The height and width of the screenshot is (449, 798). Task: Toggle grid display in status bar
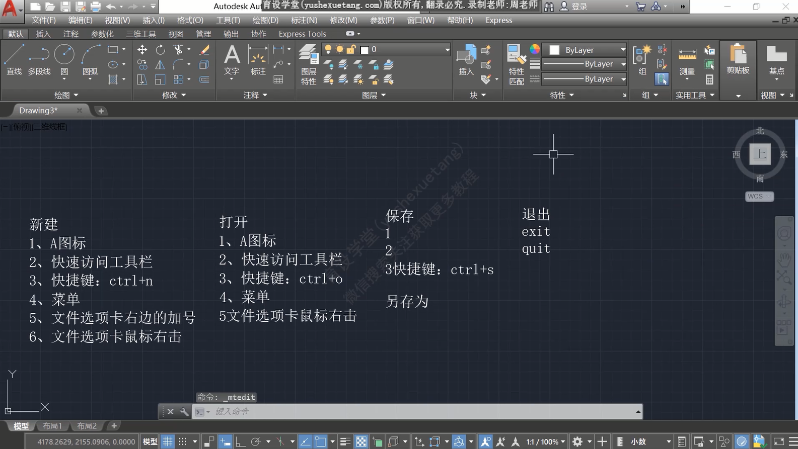click(x=168, y=441)
